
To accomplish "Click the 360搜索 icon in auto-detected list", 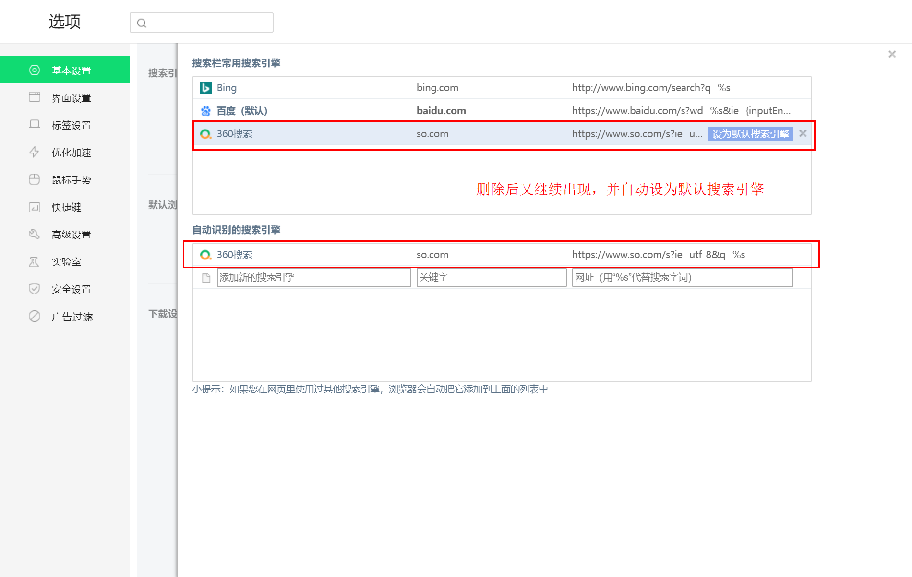I will point(206,255).
